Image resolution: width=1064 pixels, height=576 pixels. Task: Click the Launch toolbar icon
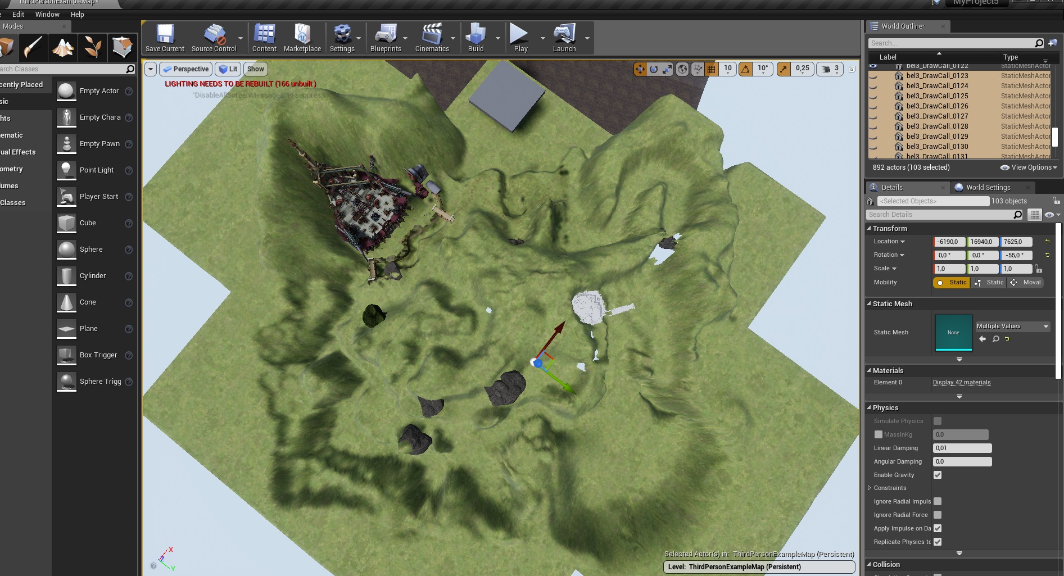564,38
